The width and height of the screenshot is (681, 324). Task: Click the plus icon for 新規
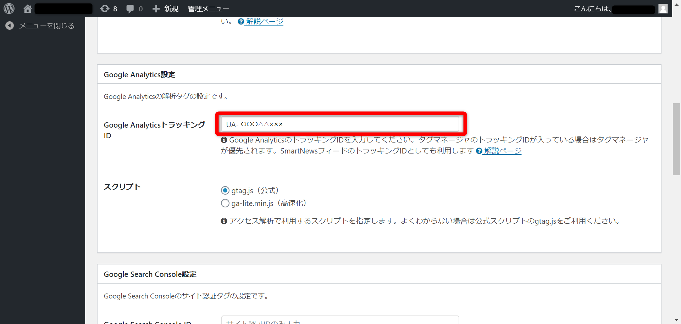point(156,9)
